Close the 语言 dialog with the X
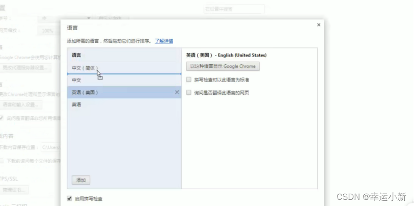Viewport: 414px width, 206px height. 319,25
